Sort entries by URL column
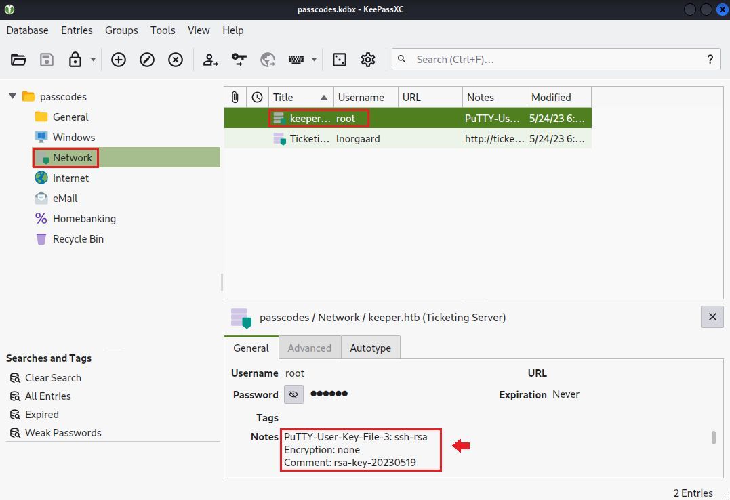This screenshot has height=500, width=730. (x=430, y=98)
